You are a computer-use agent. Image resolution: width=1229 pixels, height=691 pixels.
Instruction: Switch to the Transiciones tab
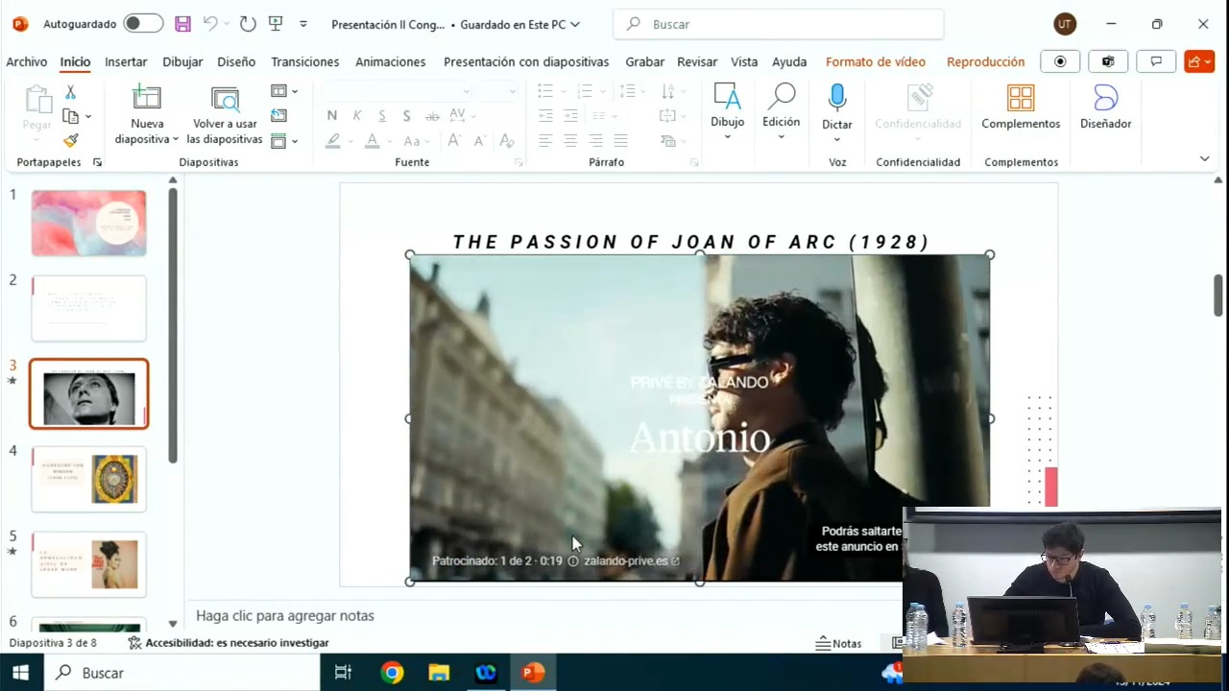click(305, 61)
